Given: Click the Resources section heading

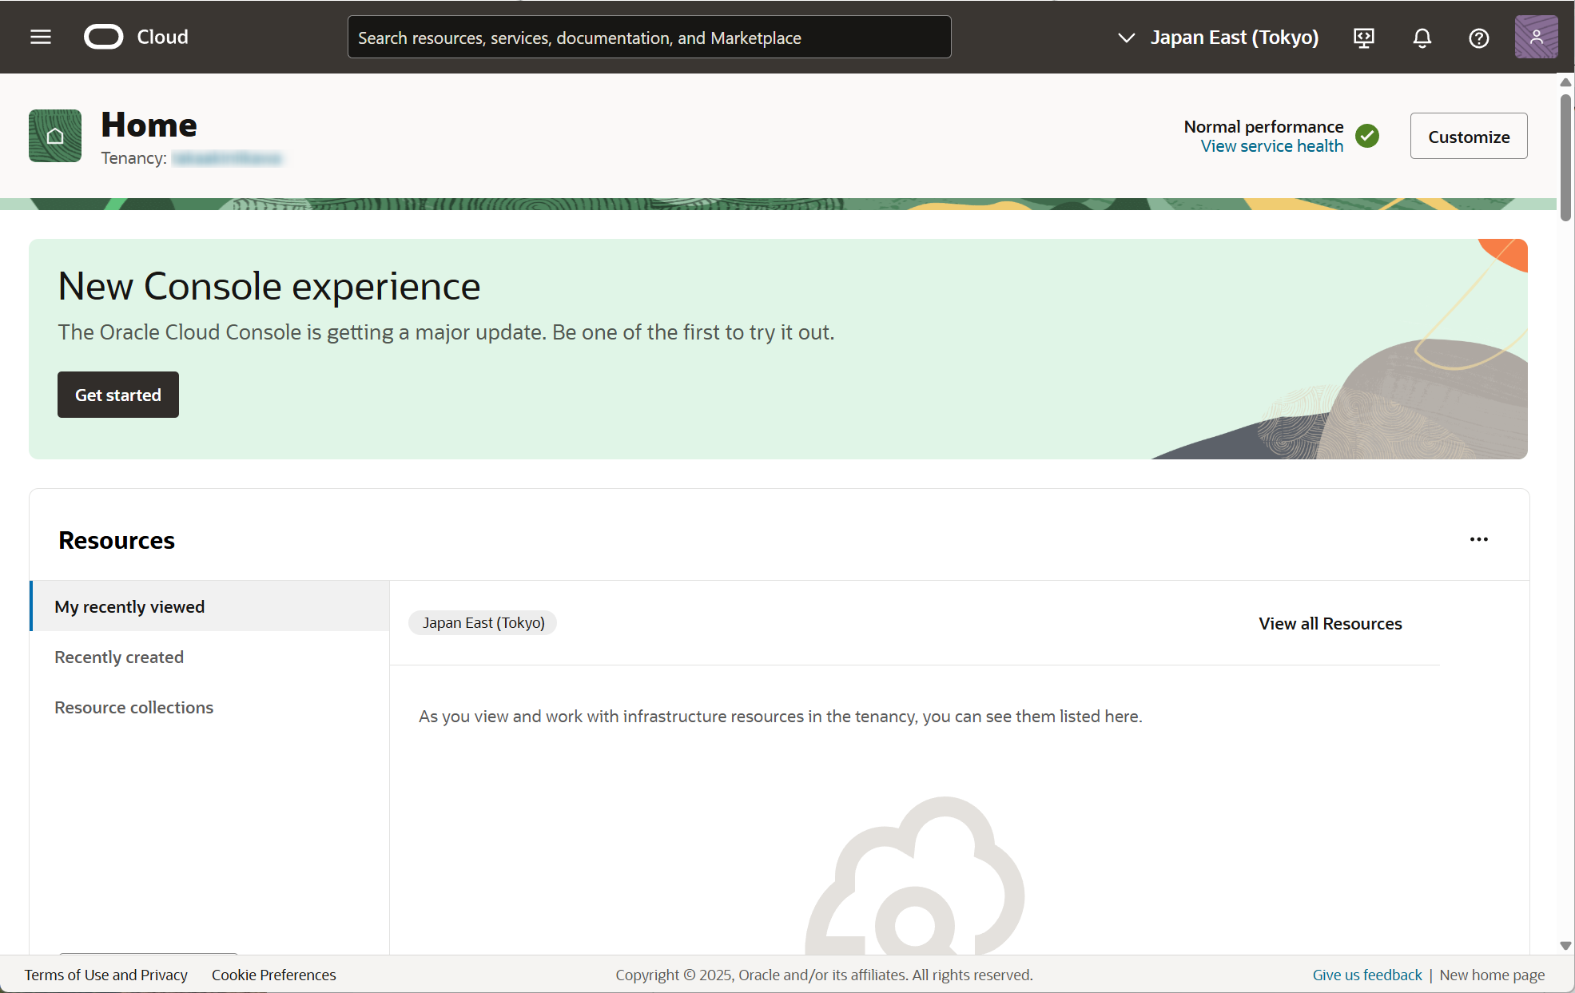Looking at the screenshot, I should click(x=117, y=540).
